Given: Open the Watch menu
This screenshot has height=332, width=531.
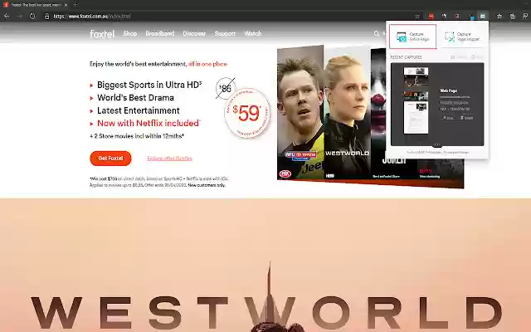Looking at the screenshot, I should [253, 33].
